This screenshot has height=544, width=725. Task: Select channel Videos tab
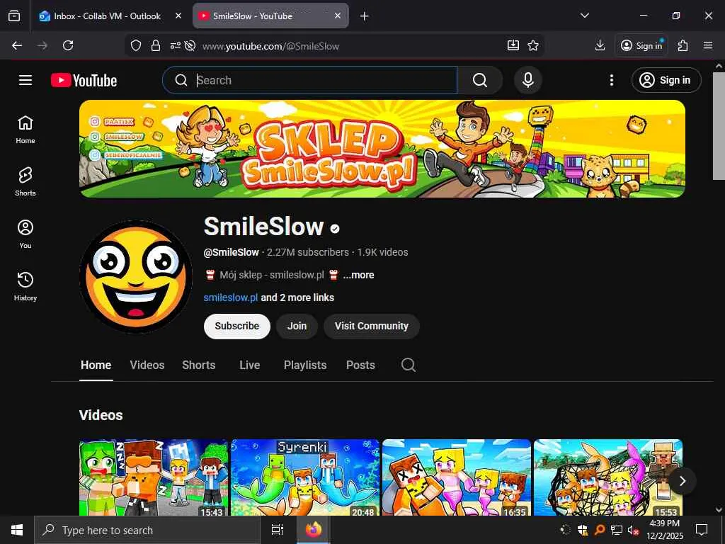click(x=147, y=365)
